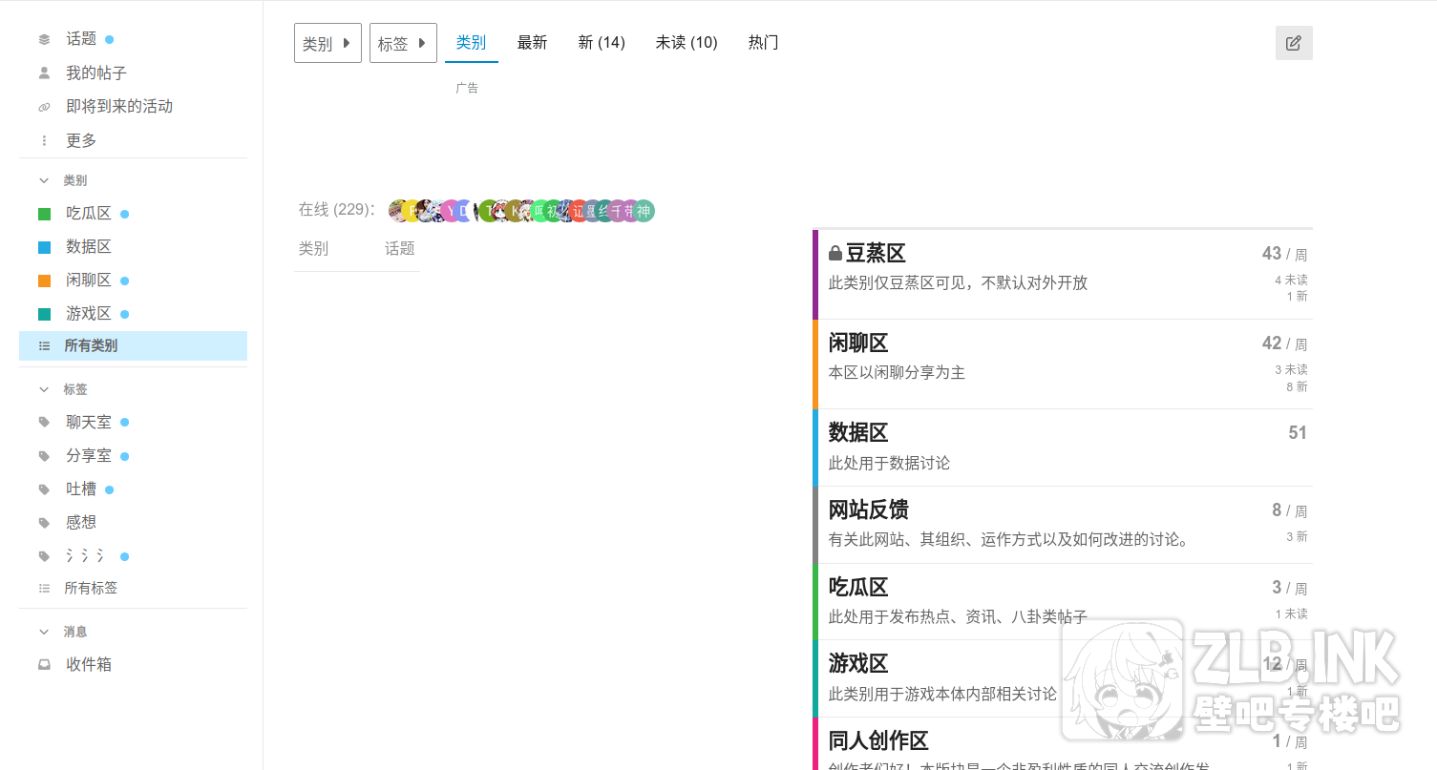Open the 更多 three-dots icon
The image size is (1437, 770).
44,141
